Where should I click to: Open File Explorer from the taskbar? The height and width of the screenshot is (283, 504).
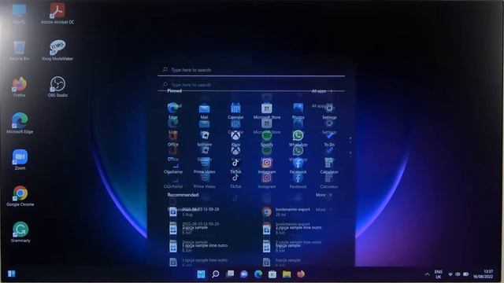(x=287, y=274)
